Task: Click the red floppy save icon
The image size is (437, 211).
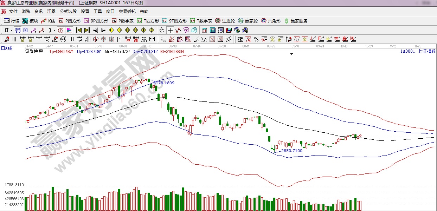Action: coord(229,30)
